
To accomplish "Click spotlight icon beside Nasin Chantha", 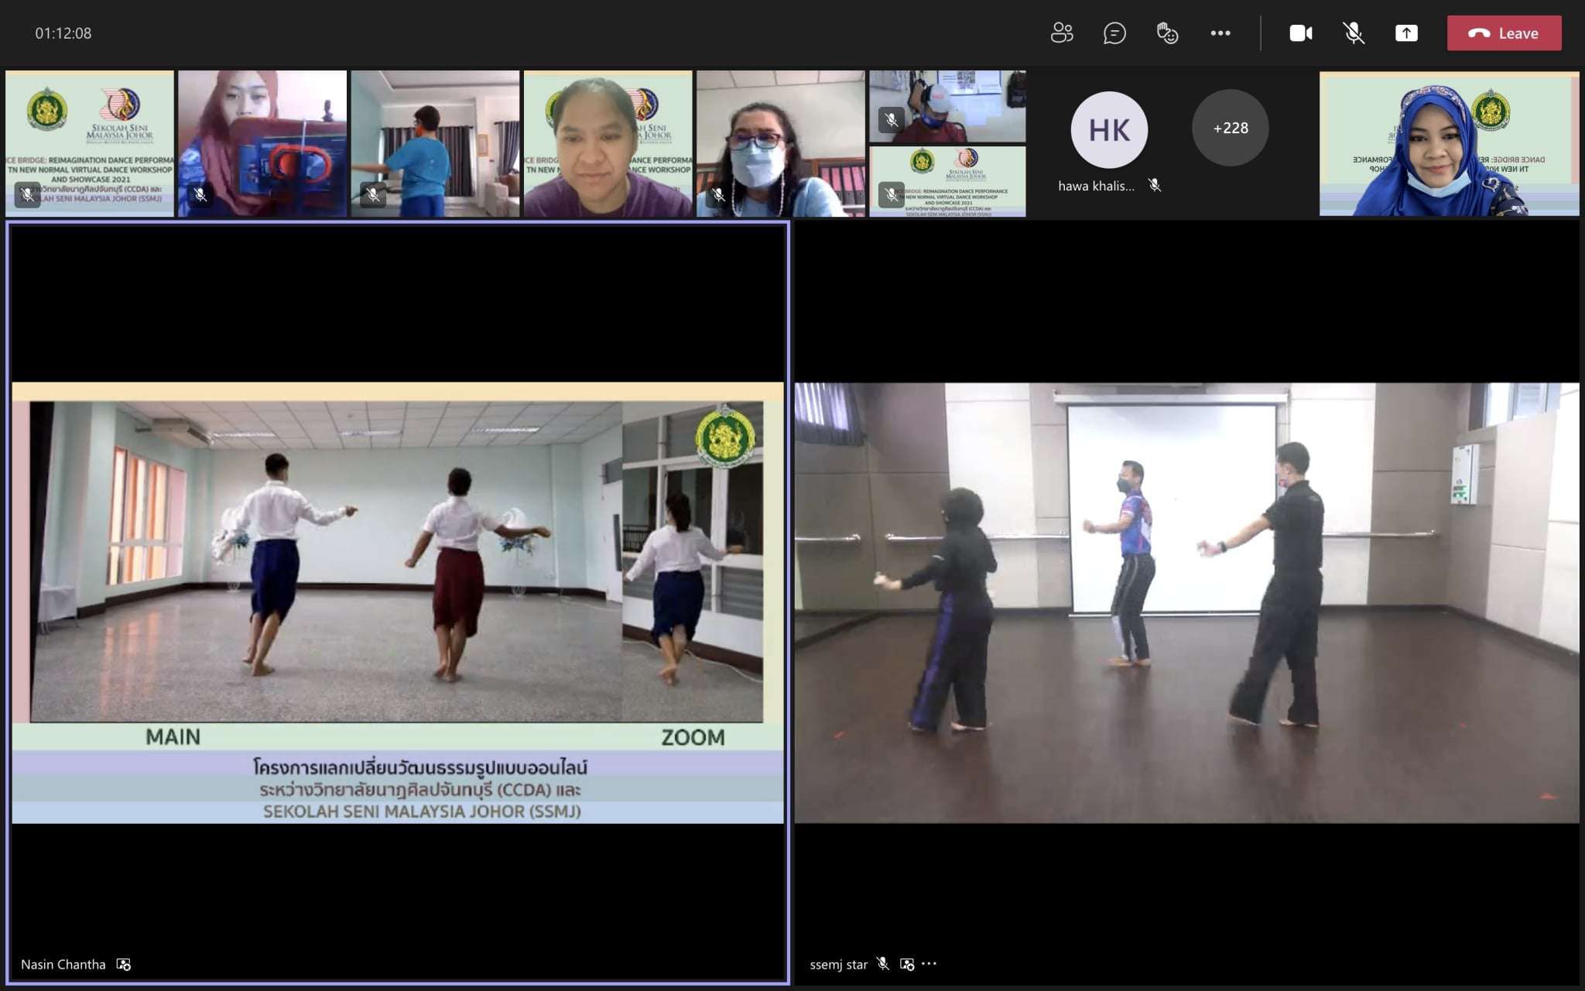I will [124, 964].
